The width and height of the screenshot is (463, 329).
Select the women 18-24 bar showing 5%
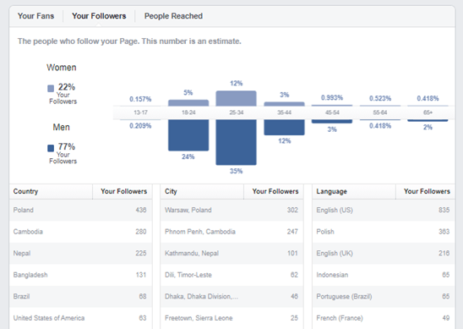point(188,103)
